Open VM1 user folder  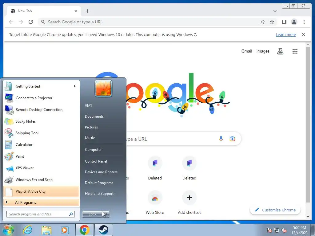88,106
